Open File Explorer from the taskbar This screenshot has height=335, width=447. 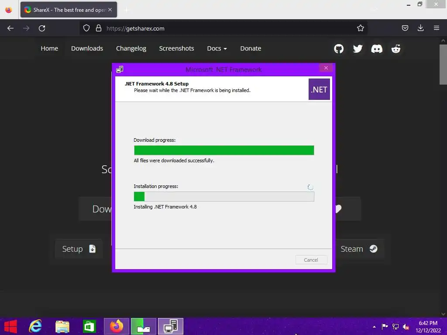[62, 326]
